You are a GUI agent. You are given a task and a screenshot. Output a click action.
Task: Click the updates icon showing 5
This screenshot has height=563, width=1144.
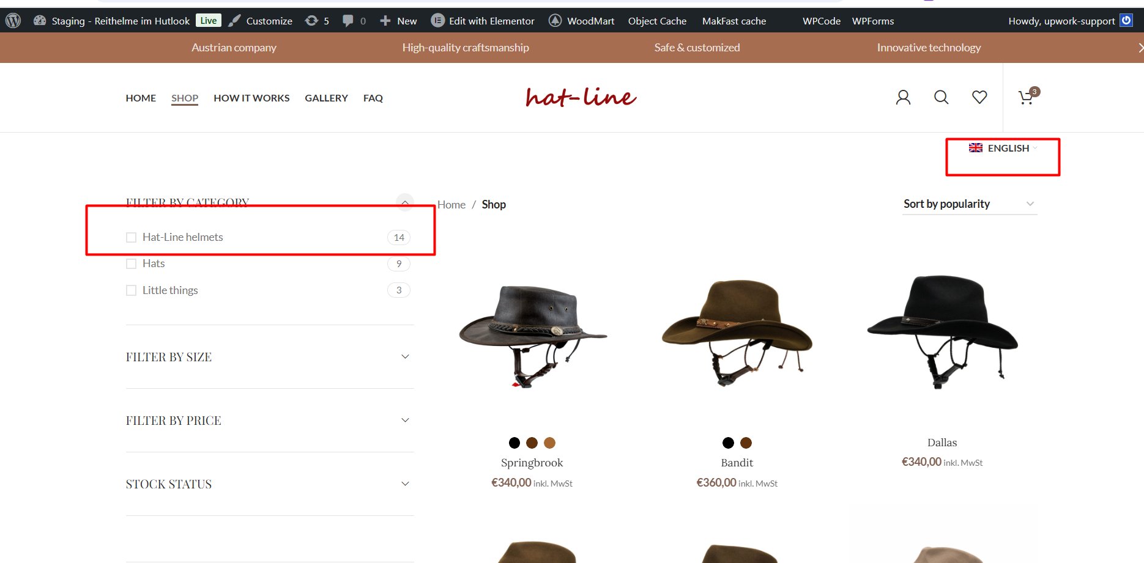[x=318, y=21]
